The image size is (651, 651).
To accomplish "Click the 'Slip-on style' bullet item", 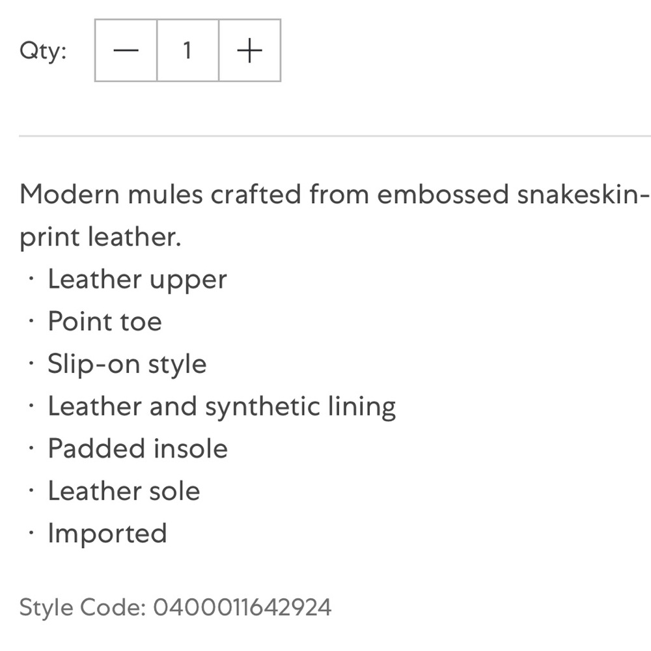I will tap(127, 364).
